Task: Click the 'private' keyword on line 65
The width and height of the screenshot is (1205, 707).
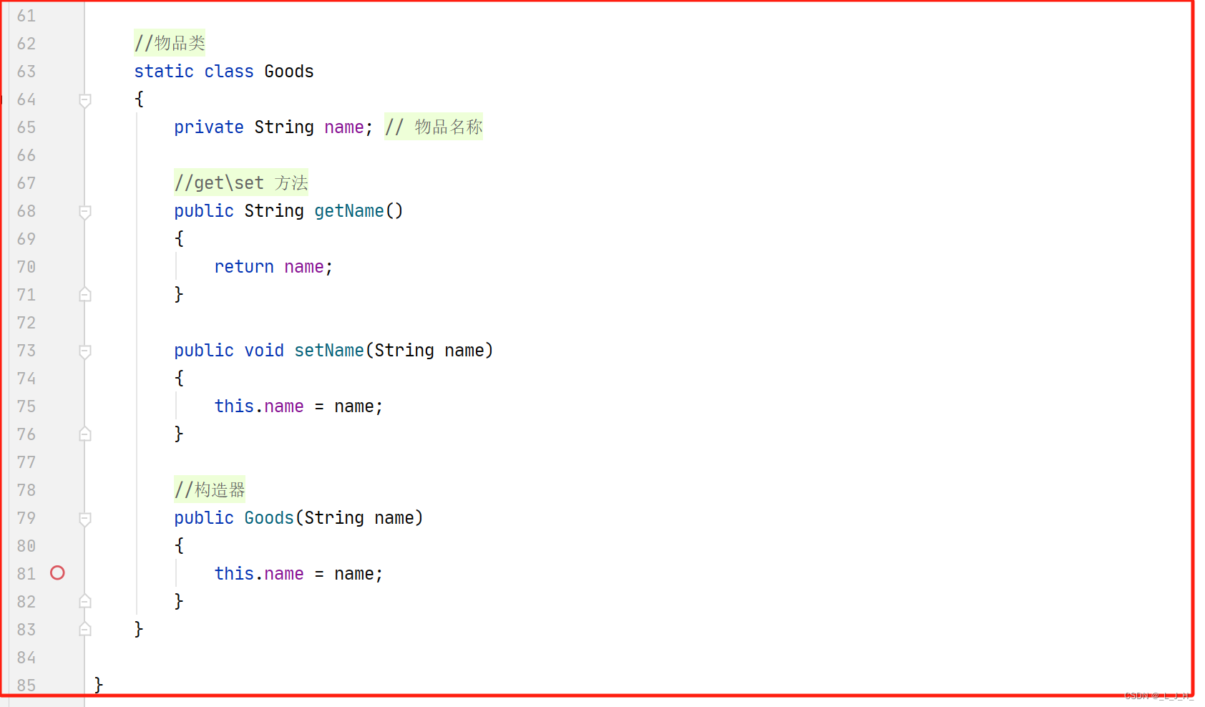Action: tap(209, 127)
